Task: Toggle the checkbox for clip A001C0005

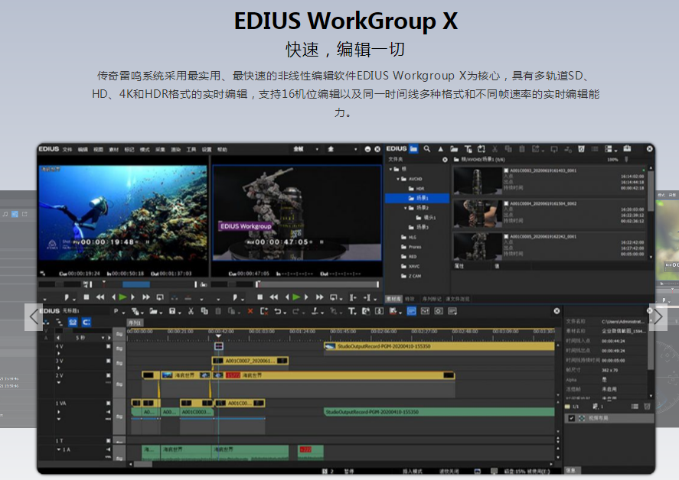Action: 506,236
